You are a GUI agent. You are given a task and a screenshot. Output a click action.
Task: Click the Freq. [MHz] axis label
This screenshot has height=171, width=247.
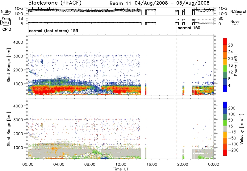6,21
